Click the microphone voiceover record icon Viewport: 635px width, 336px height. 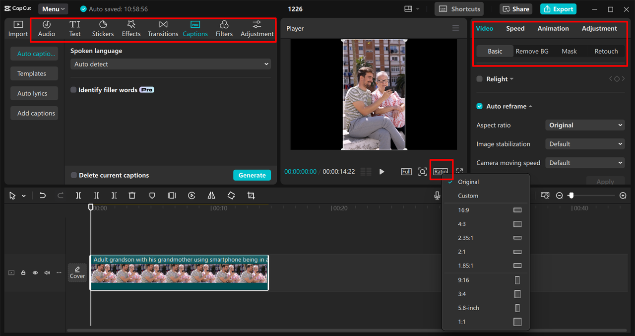437,196
